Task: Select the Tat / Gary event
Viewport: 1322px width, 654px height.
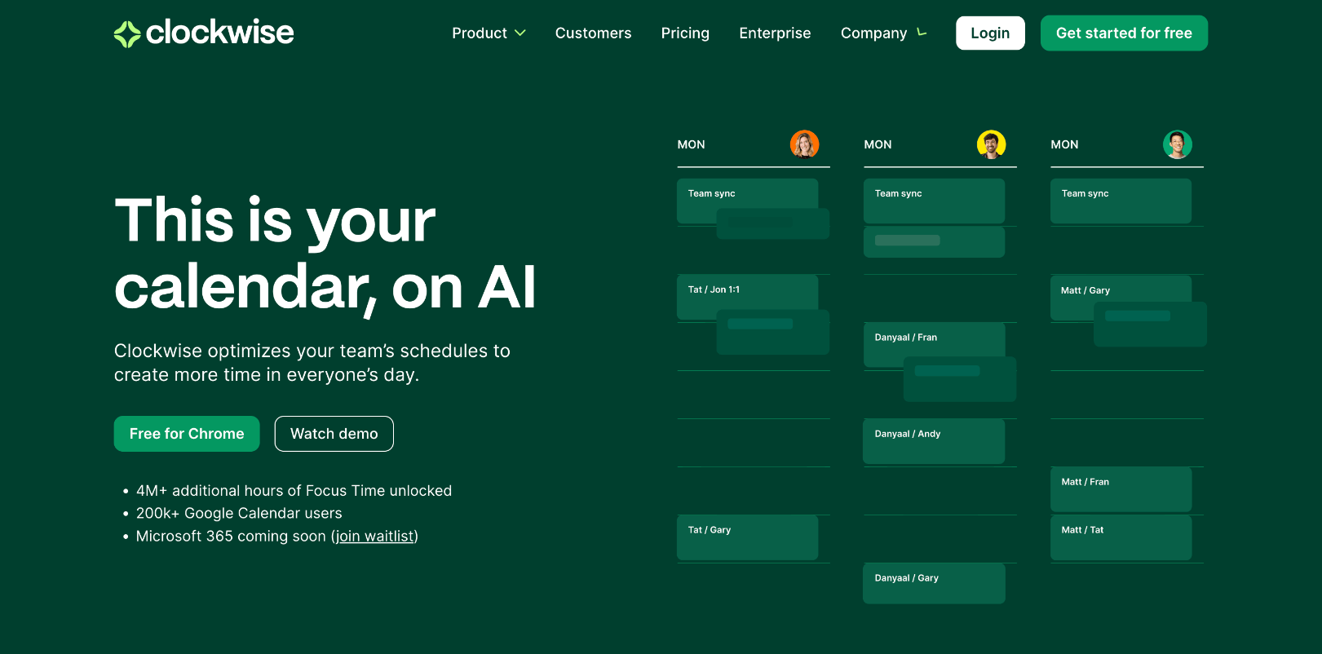Action: point(747,537)
